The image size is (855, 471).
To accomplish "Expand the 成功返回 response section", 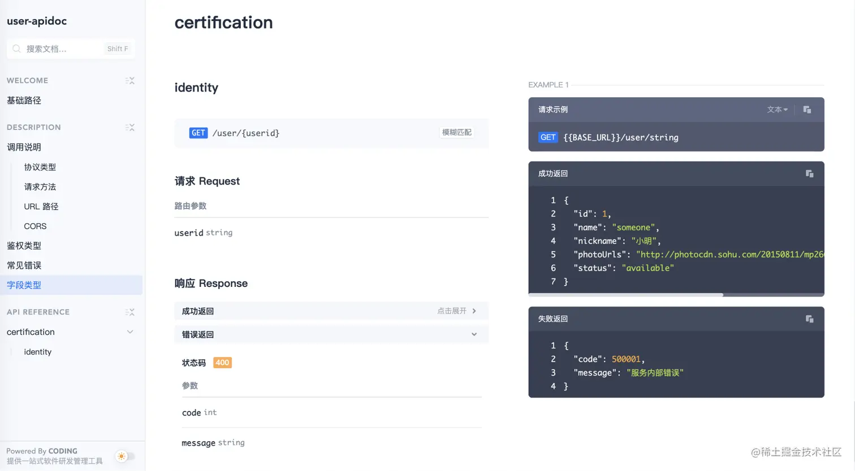I will click(x=331, y=311).
